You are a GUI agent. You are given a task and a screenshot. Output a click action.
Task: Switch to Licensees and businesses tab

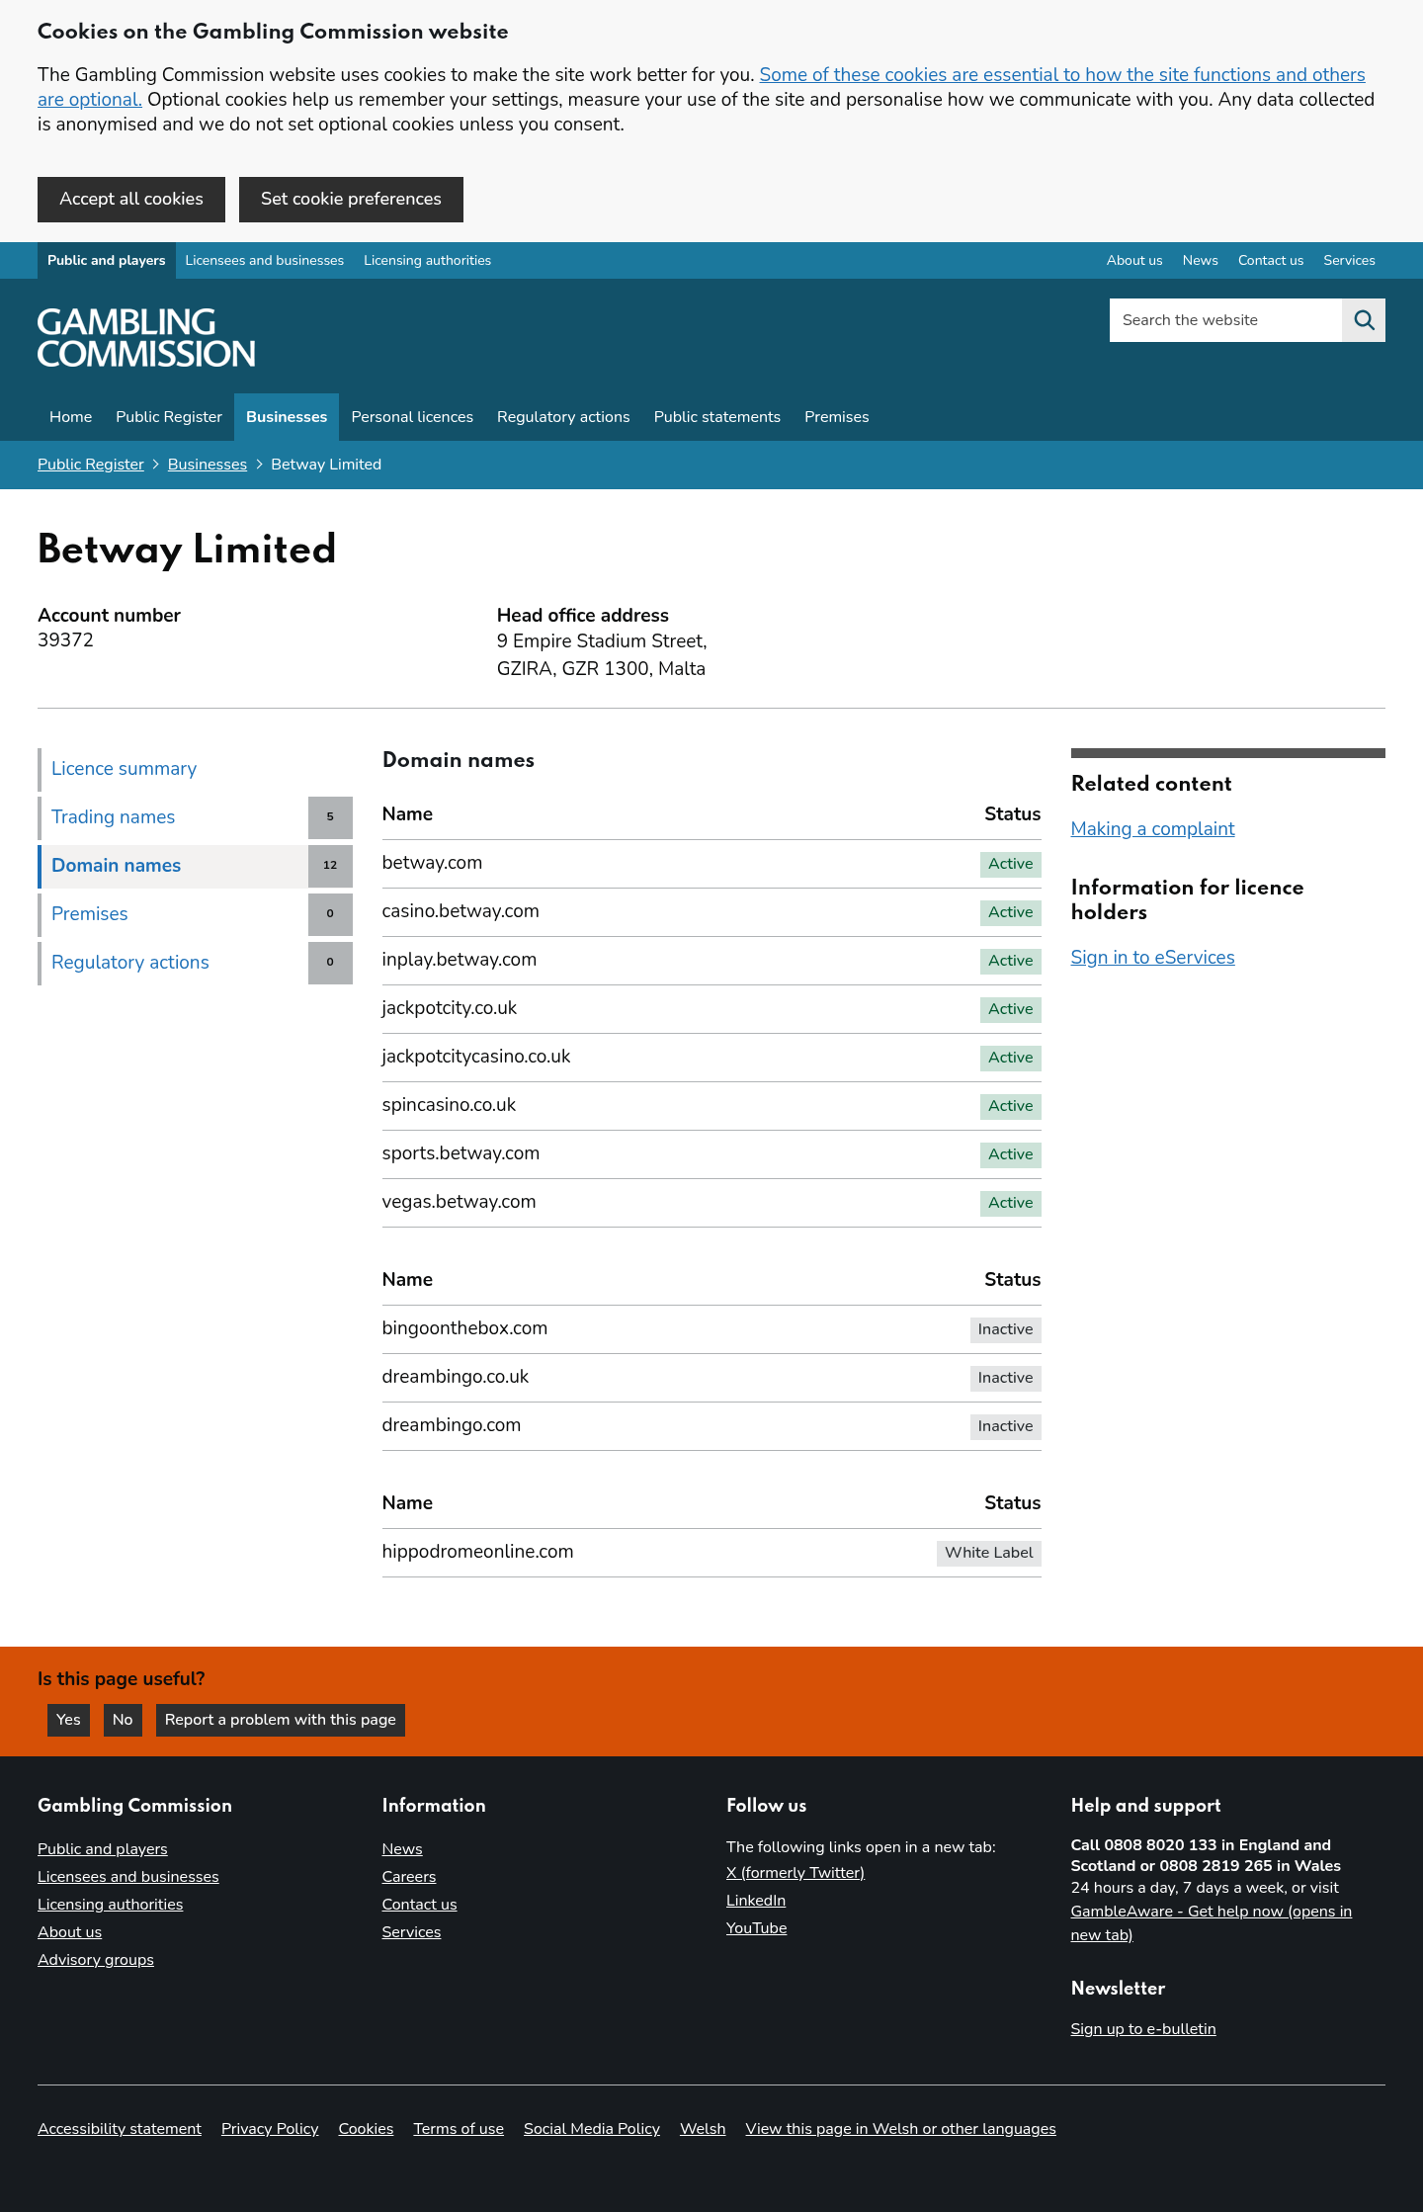tap(265, 261)
